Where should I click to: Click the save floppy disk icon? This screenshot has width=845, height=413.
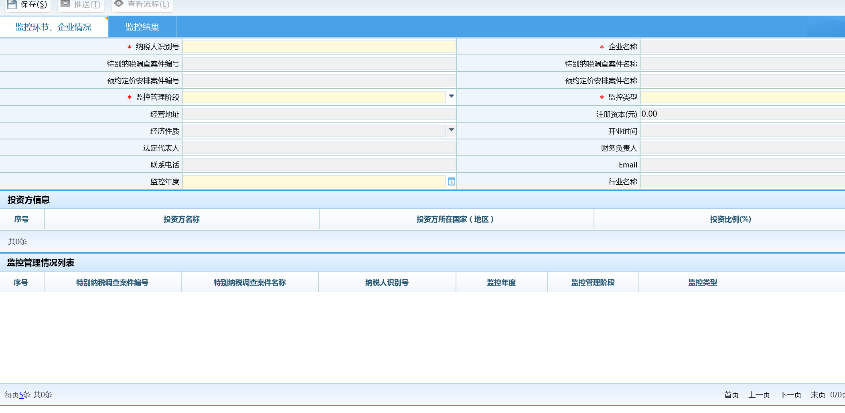(x=12, y=4)
